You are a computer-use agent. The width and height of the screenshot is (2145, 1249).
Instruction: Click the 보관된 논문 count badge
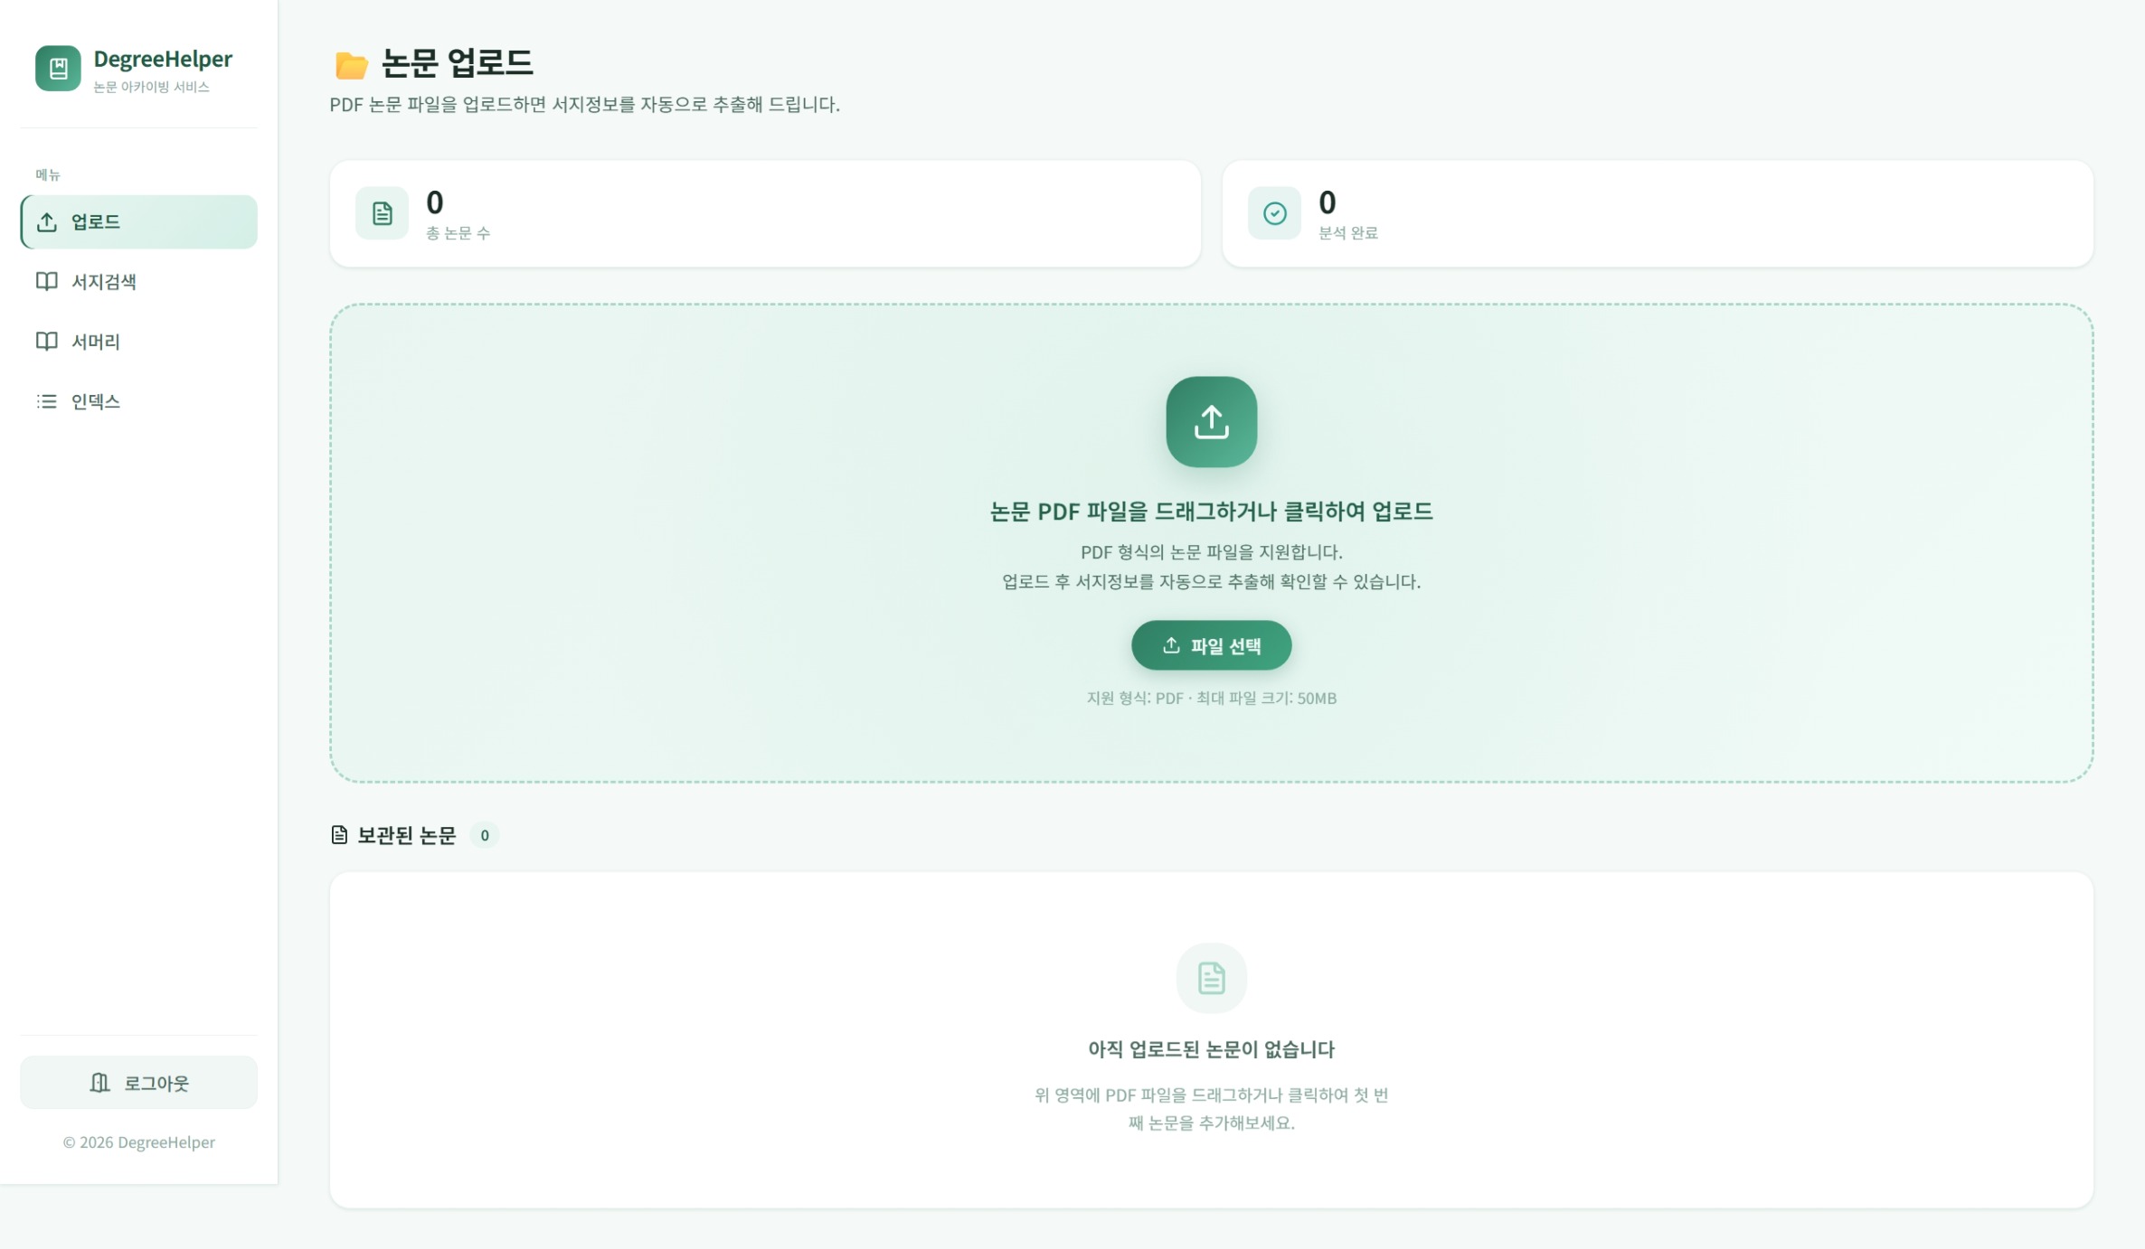(x=485, y=835)
